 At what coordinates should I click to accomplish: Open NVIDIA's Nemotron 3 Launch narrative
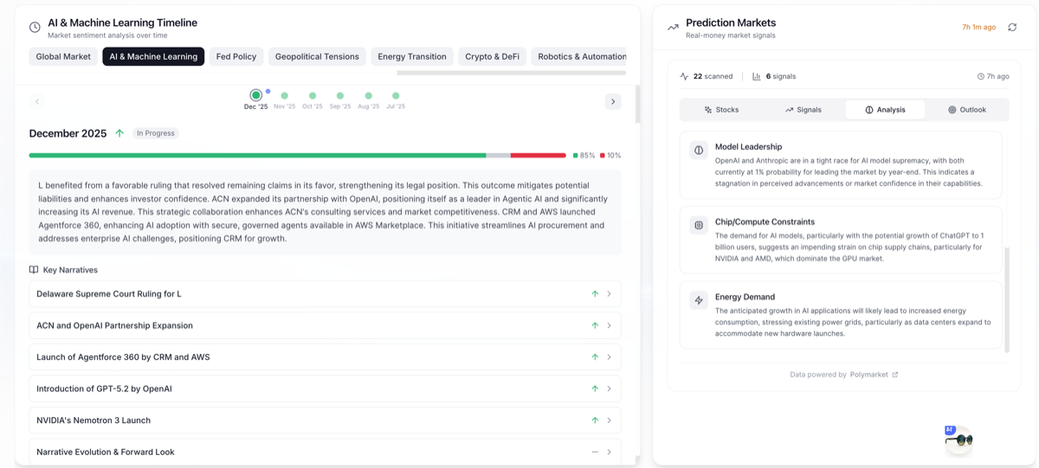coord(325,420)
